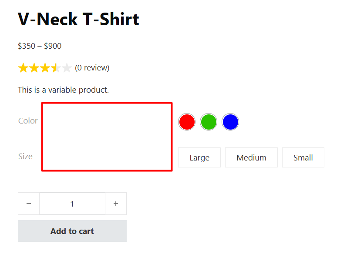Decrease quantity with the minus button

(29, 204)
